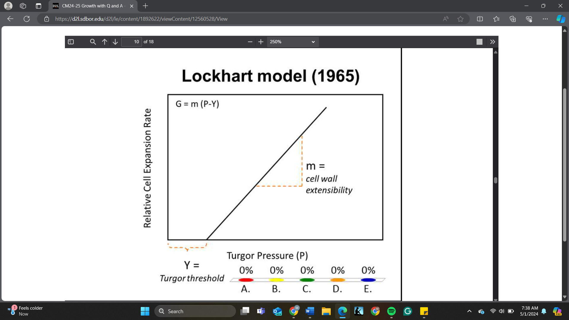
Task: Click the page number field showing 10
Action: click(132, 42)
